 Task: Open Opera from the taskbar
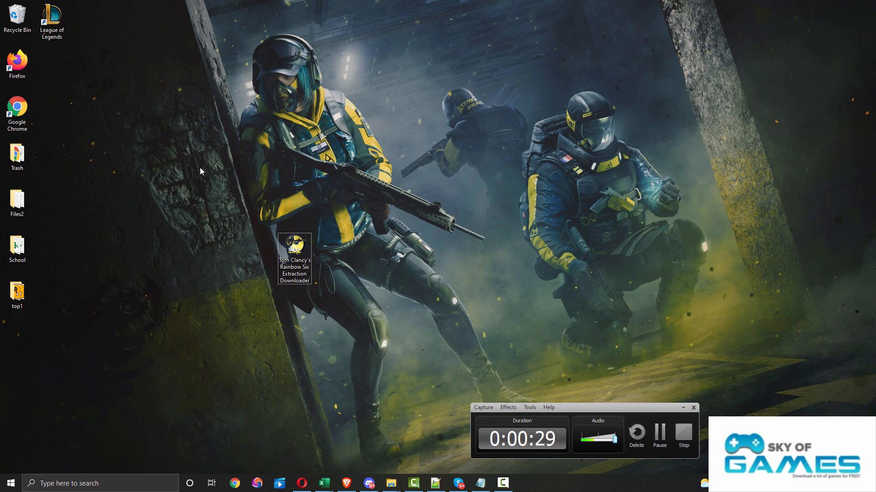tap(302, 483)
